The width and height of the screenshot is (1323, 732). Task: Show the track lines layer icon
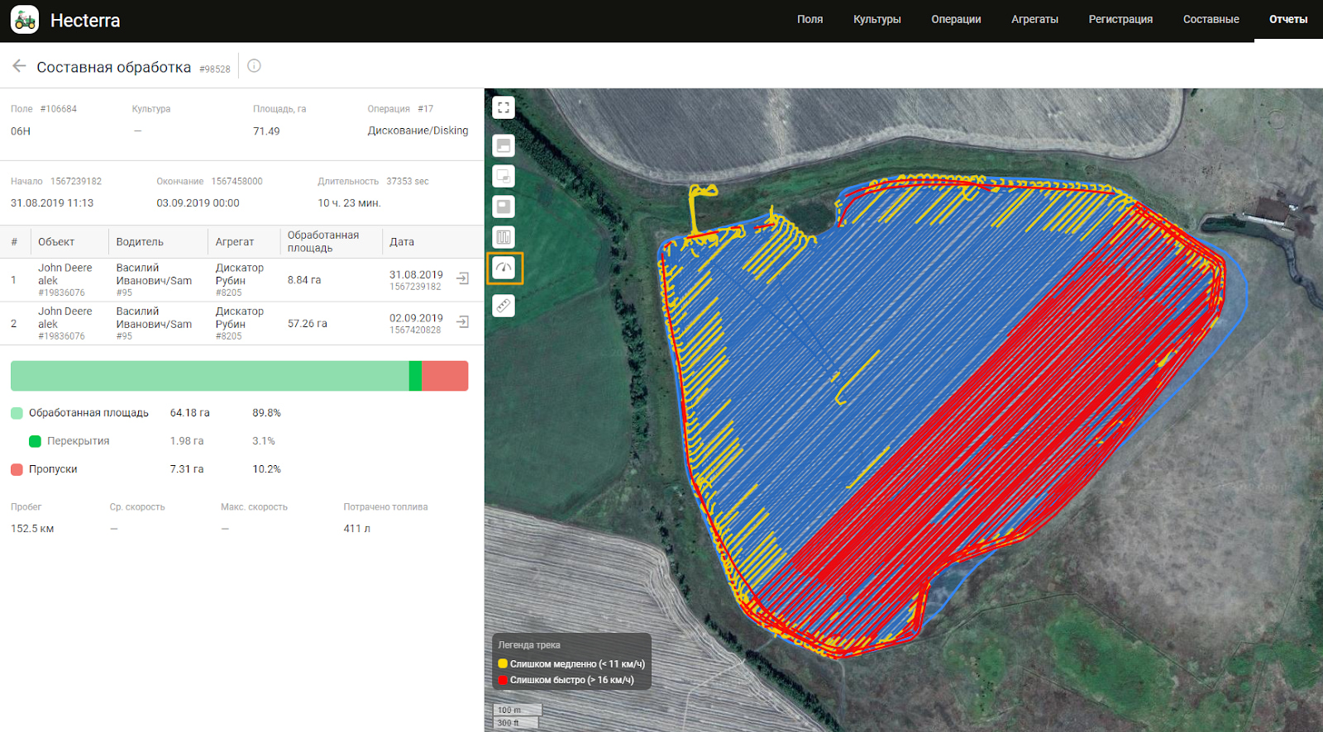504,237
